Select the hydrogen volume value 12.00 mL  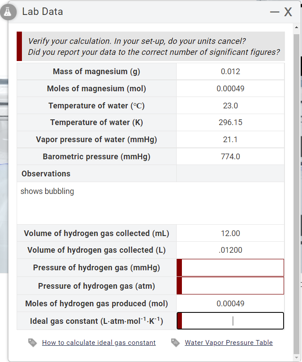(230, 233)
